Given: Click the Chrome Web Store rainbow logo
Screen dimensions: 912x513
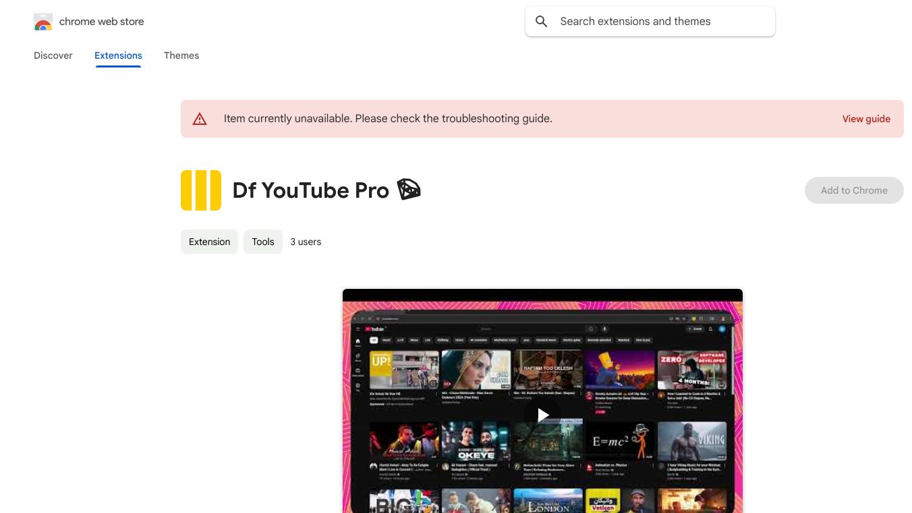Looking at the screenshot, I should tap(43, 22).
